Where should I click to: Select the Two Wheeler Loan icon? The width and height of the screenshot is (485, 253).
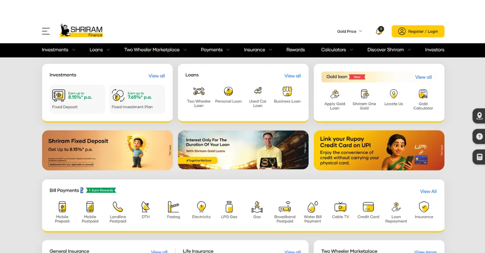(x=199, y=91)
